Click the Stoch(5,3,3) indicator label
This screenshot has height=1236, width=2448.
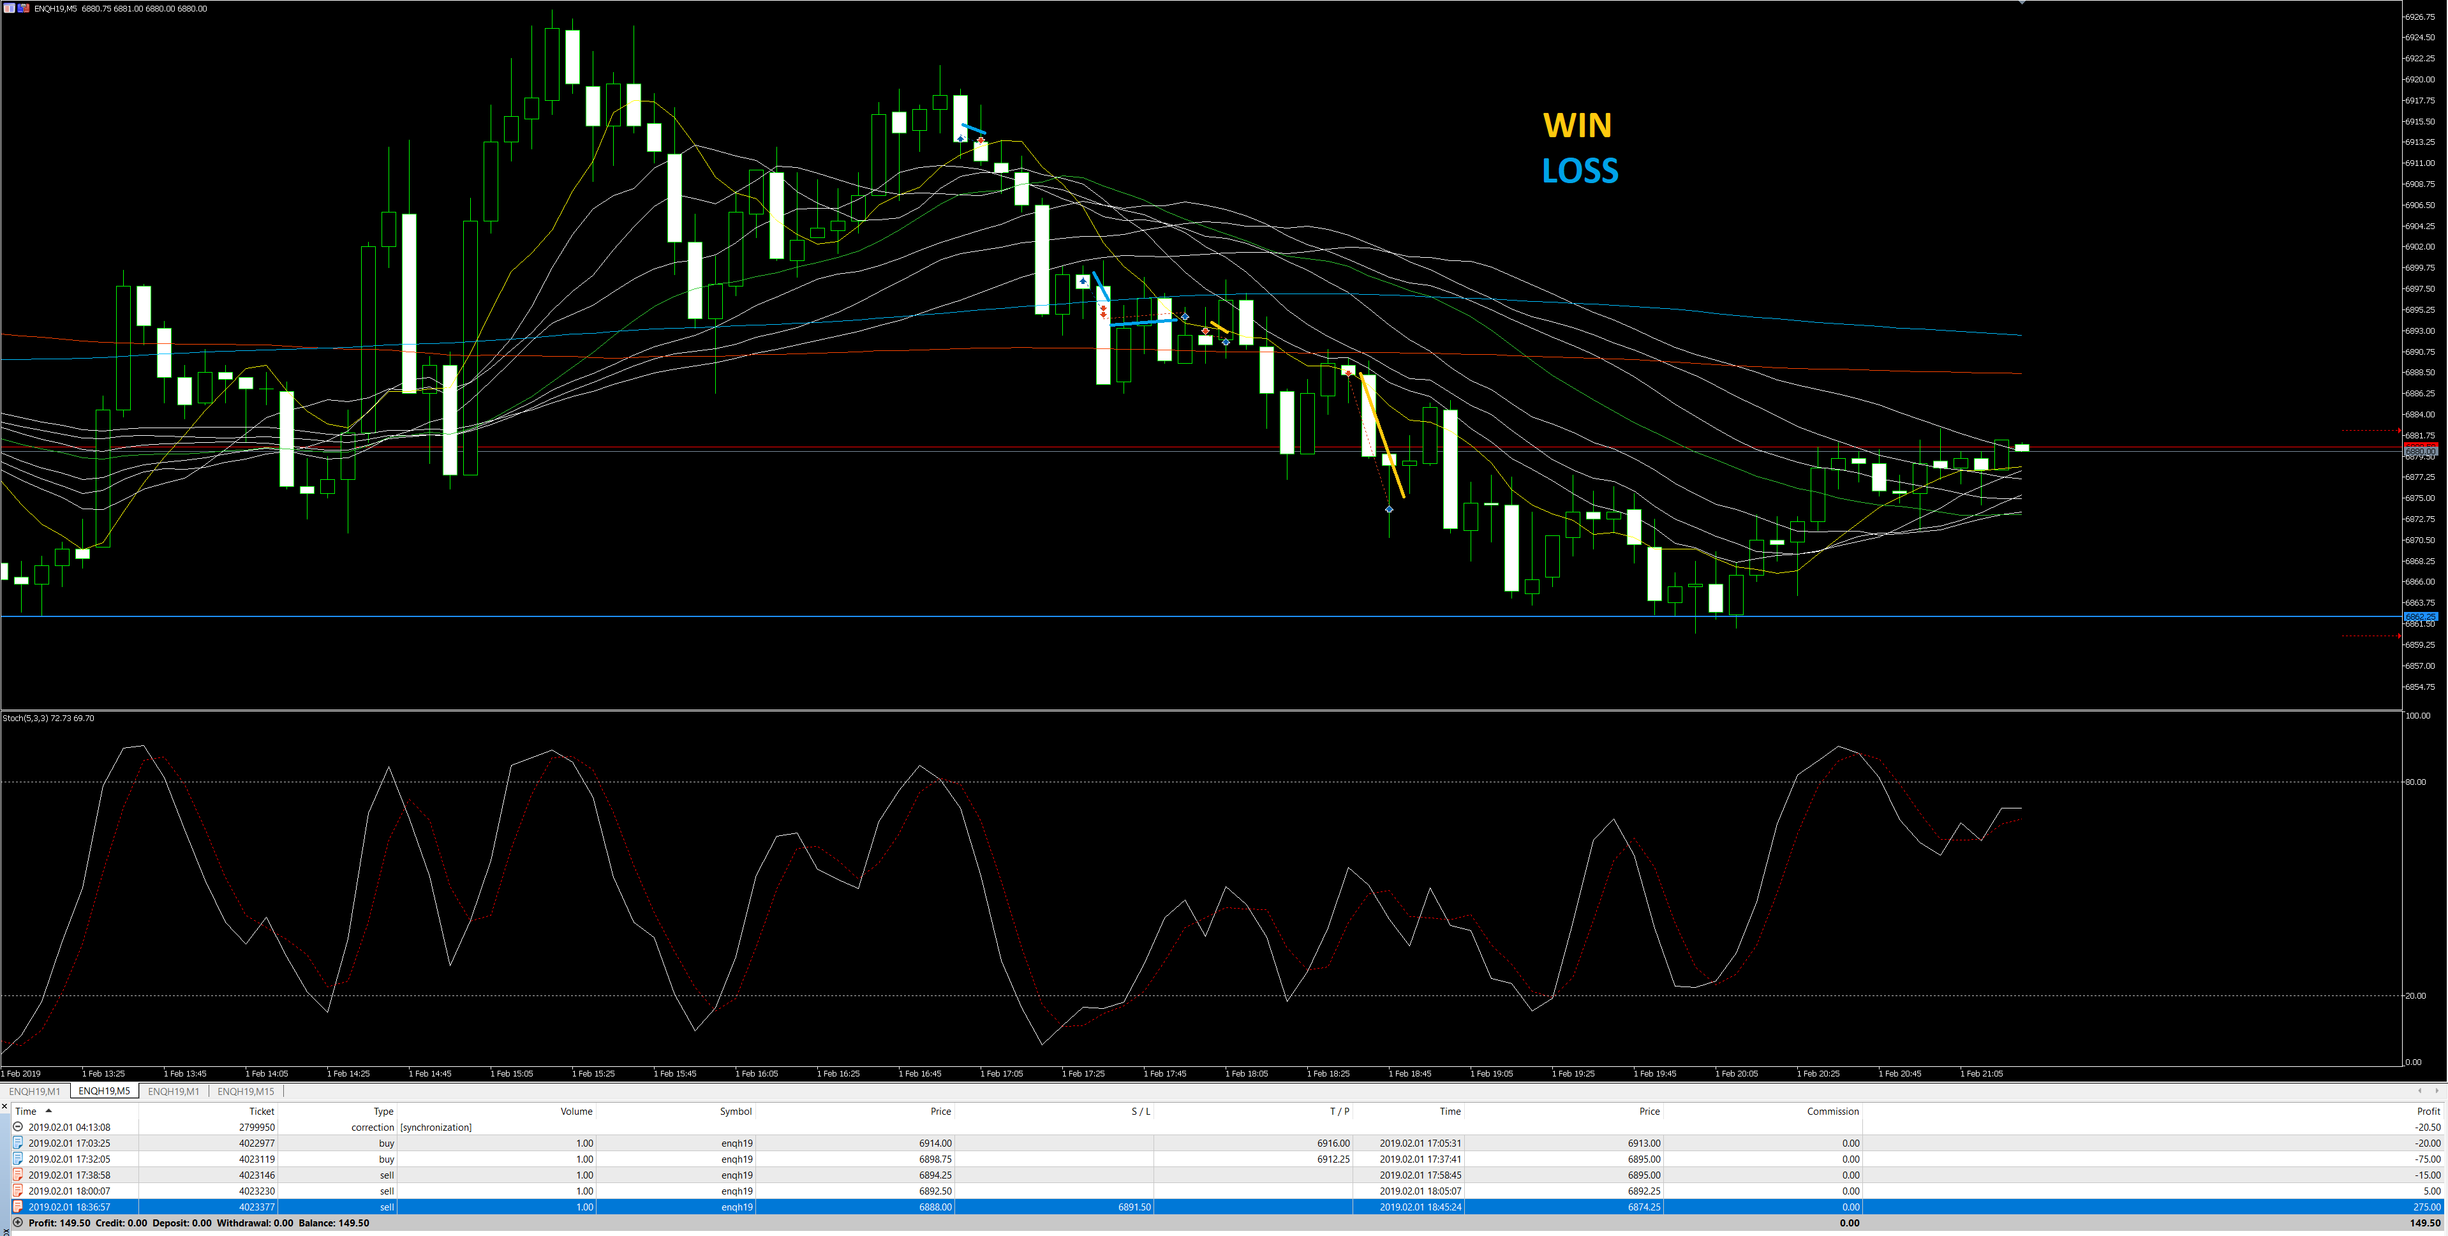[x=48, y=718]
